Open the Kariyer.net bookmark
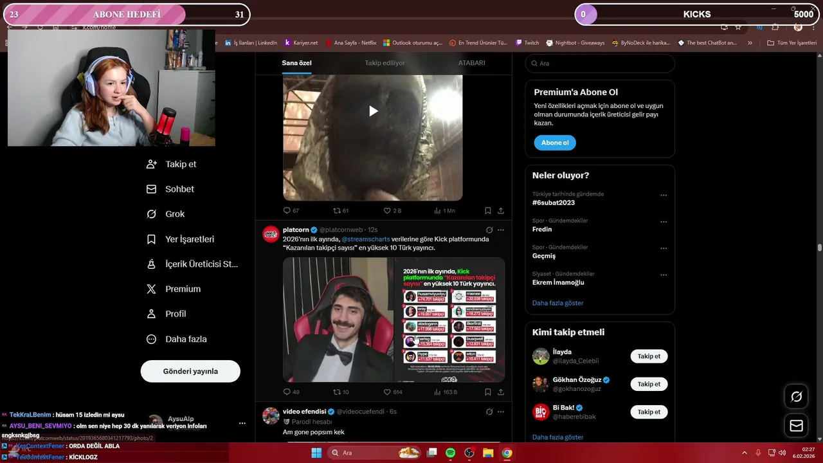 (x=301, y=43)
